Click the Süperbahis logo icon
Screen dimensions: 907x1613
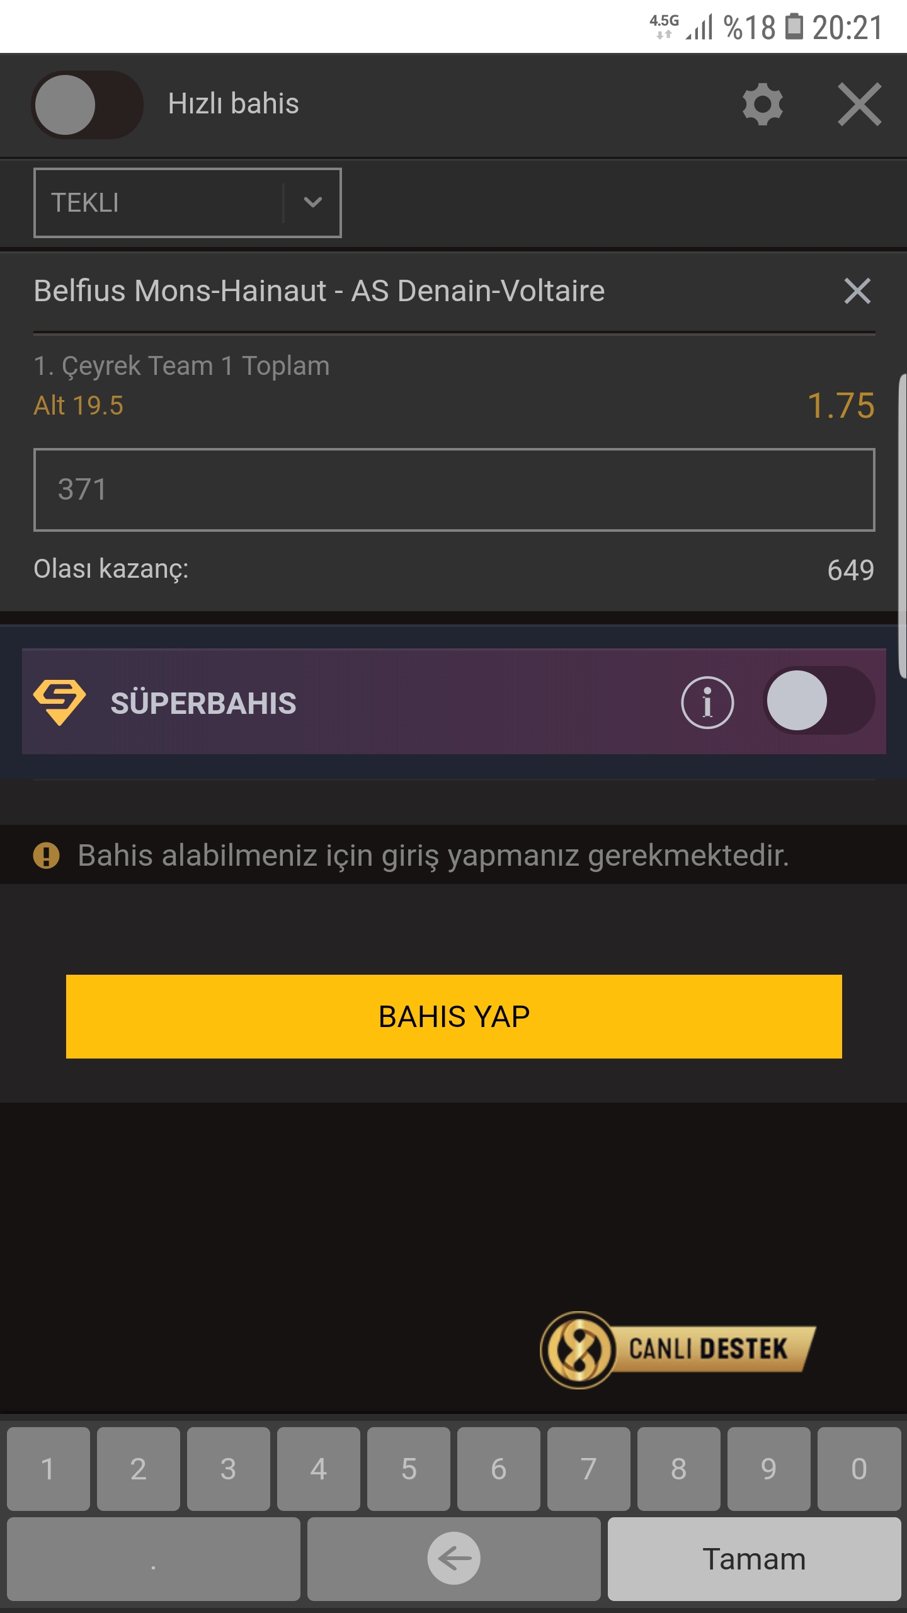click(x=59, y=702)
